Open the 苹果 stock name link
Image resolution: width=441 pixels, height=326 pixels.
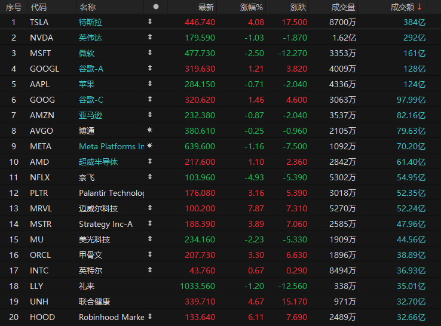coord(87,84)
